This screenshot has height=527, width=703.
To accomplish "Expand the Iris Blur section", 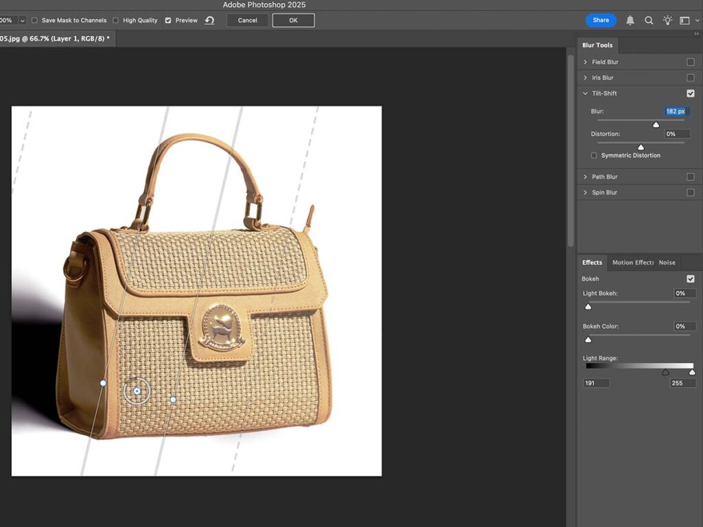I will [585, 78].
